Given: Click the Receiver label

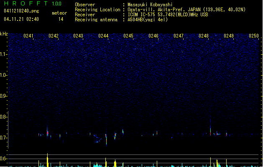Looking at the screenshot, I should [x=85, y=15].
